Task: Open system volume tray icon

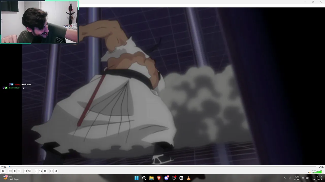Action: 307,178
